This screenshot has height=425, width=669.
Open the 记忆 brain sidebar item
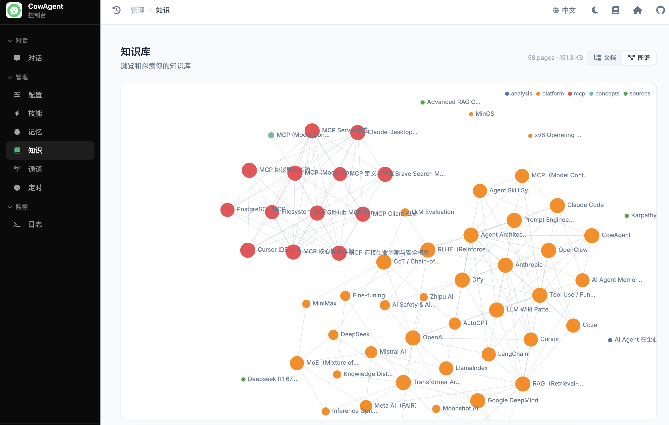(35, 132)
